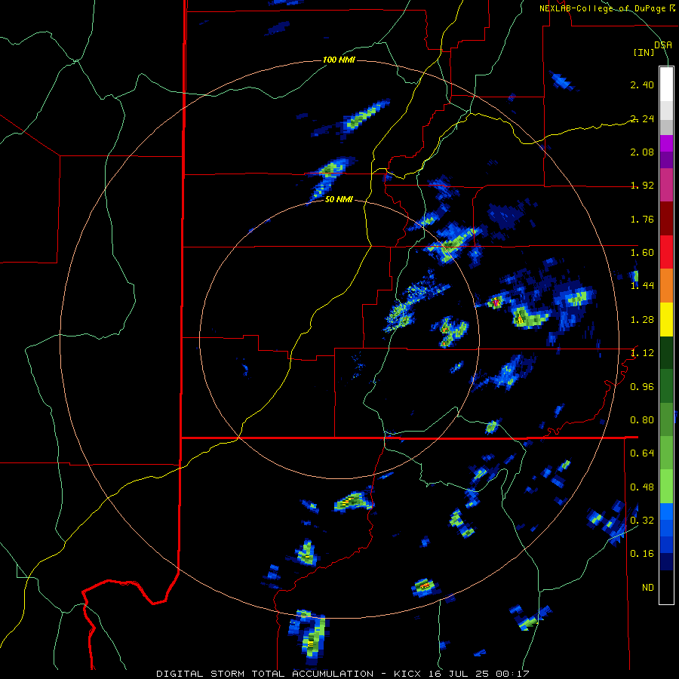The height and width of the screenshot is (679, 679).
Task: Select the 0.96 legend value
Action: 642,387
